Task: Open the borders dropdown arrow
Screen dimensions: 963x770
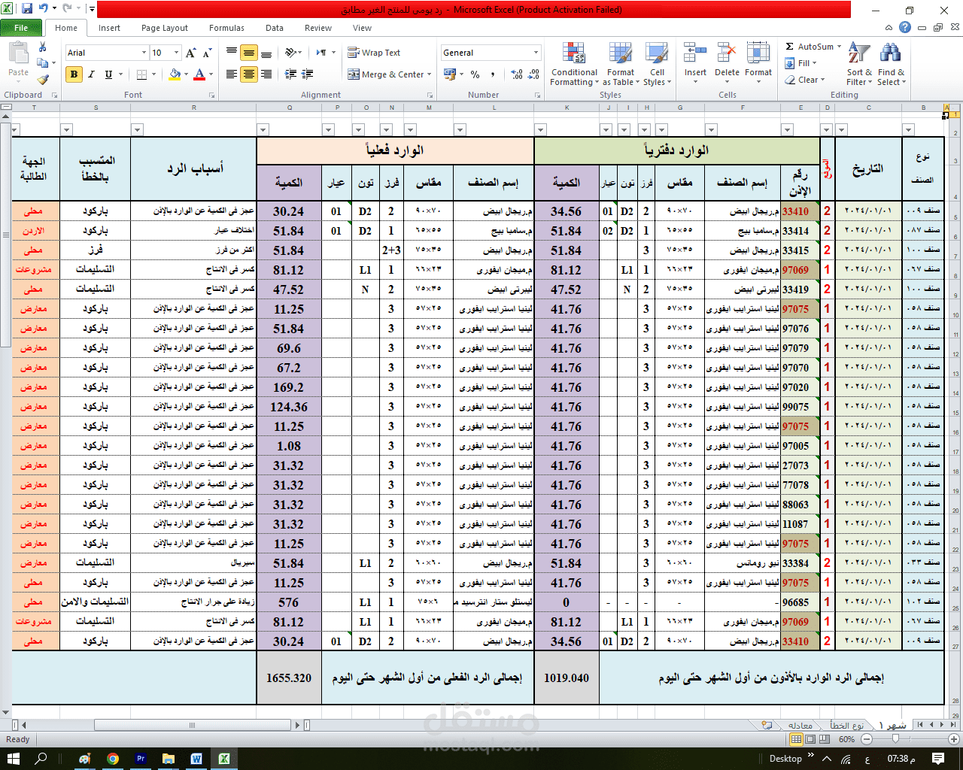Action: tap(153, 74)
